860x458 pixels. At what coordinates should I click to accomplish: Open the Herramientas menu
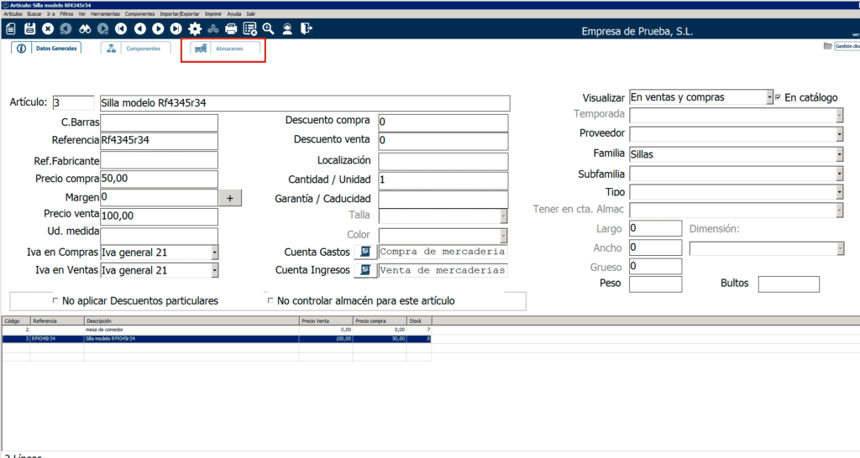[x=105, y=14]
